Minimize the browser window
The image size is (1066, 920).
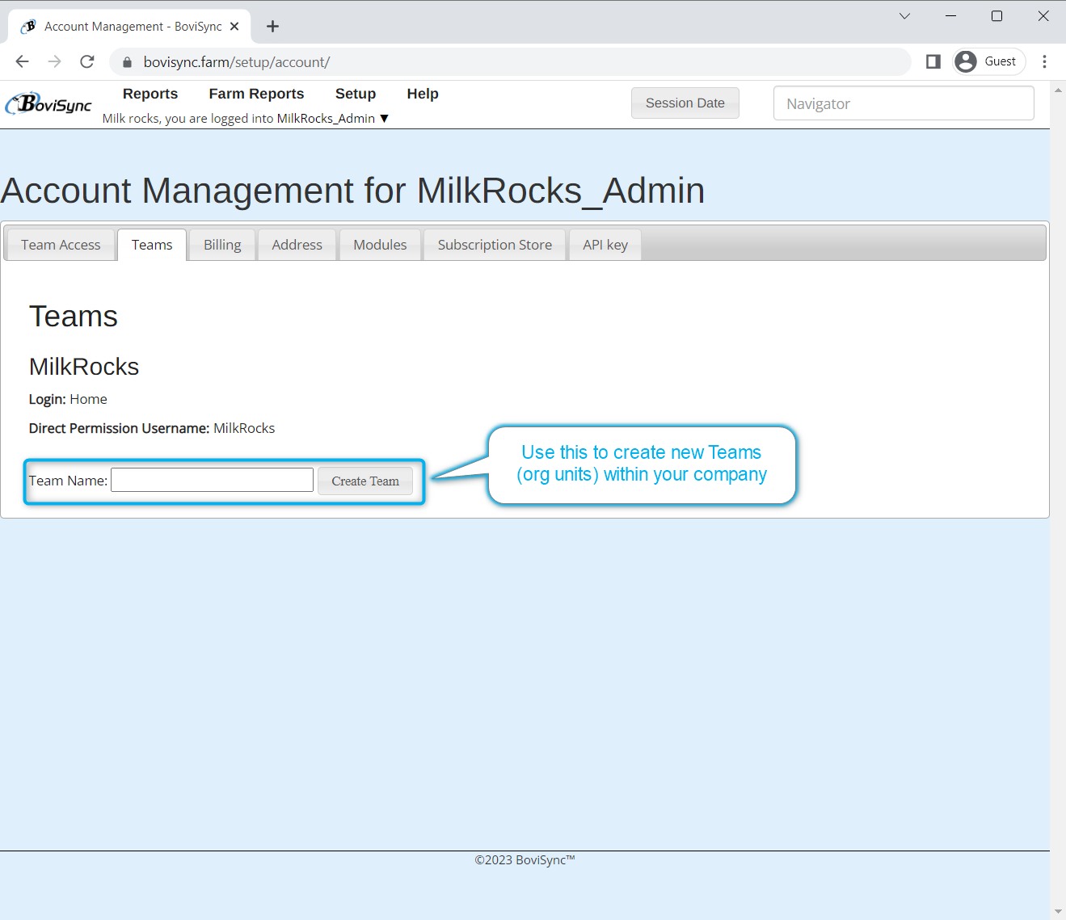coord(951,16)
